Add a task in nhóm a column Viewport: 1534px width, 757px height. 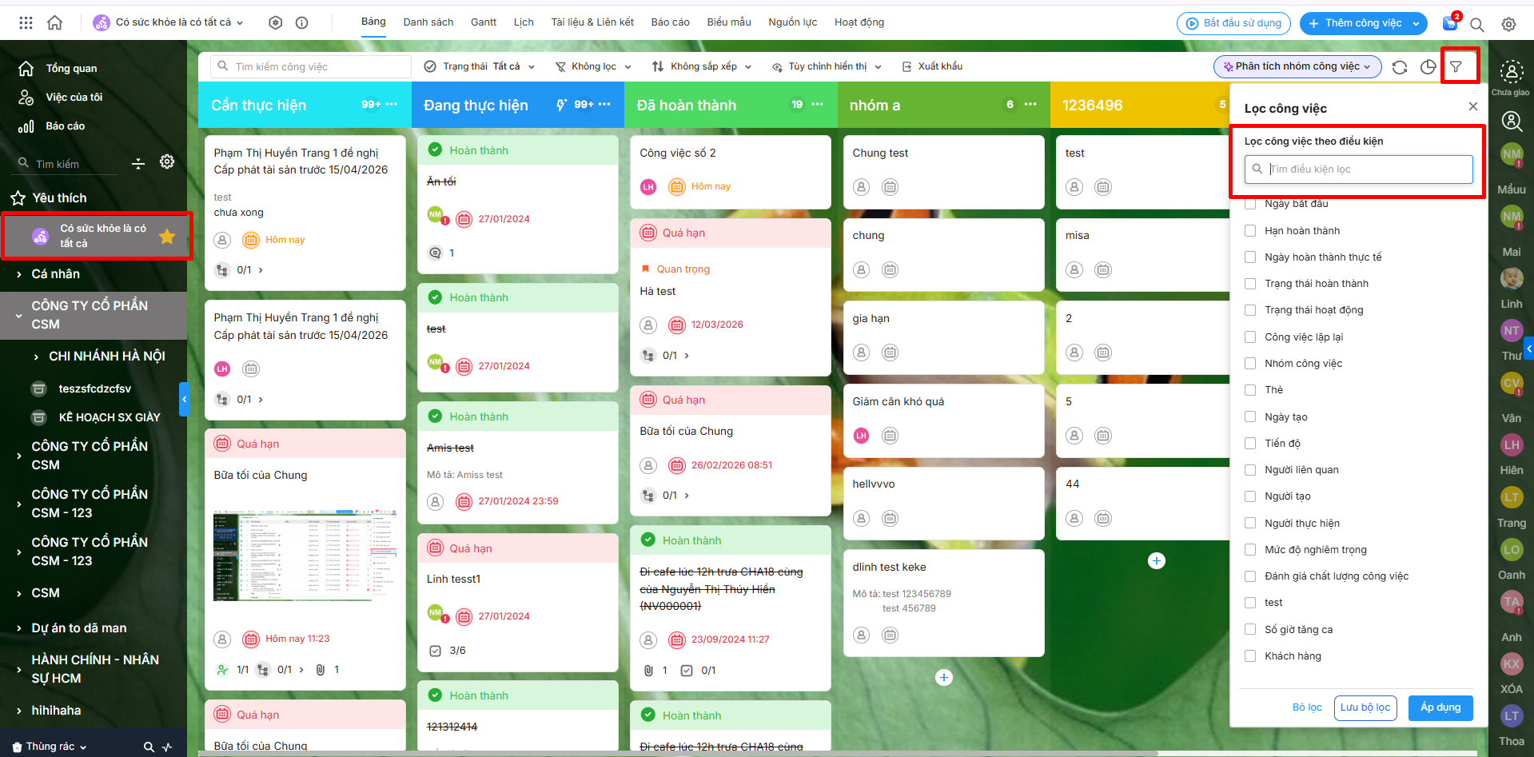(x=944, y=678)
